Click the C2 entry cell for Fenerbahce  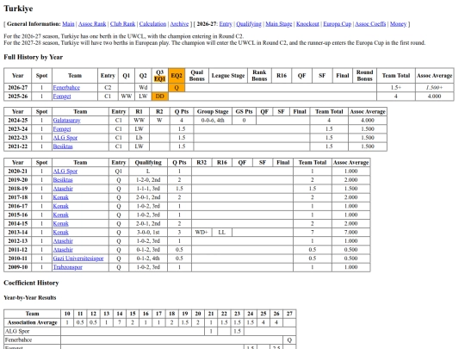pos(108,88)
